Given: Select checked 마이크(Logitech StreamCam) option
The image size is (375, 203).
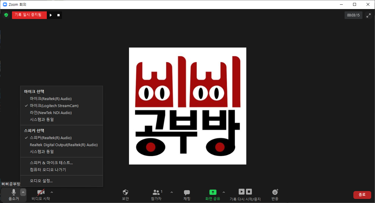Looking at the screenshot, I should (x=61, y=106).
